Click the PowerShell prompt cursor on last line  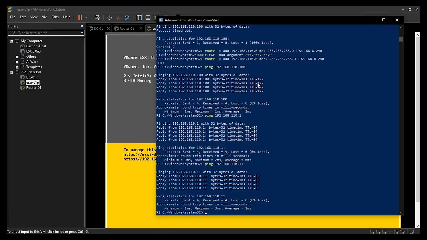click(206, 213)
